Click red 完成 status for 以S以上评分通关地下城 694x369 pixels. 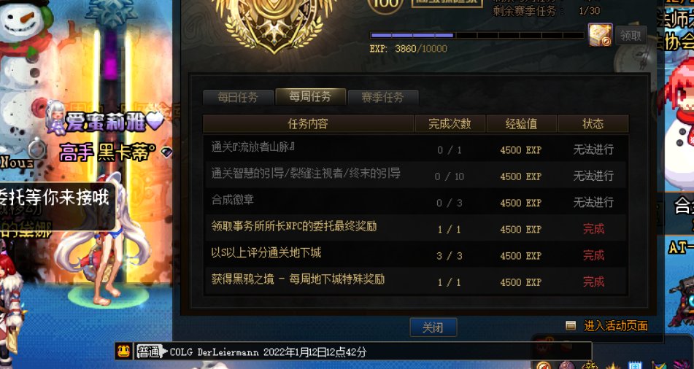coord(593,255)
